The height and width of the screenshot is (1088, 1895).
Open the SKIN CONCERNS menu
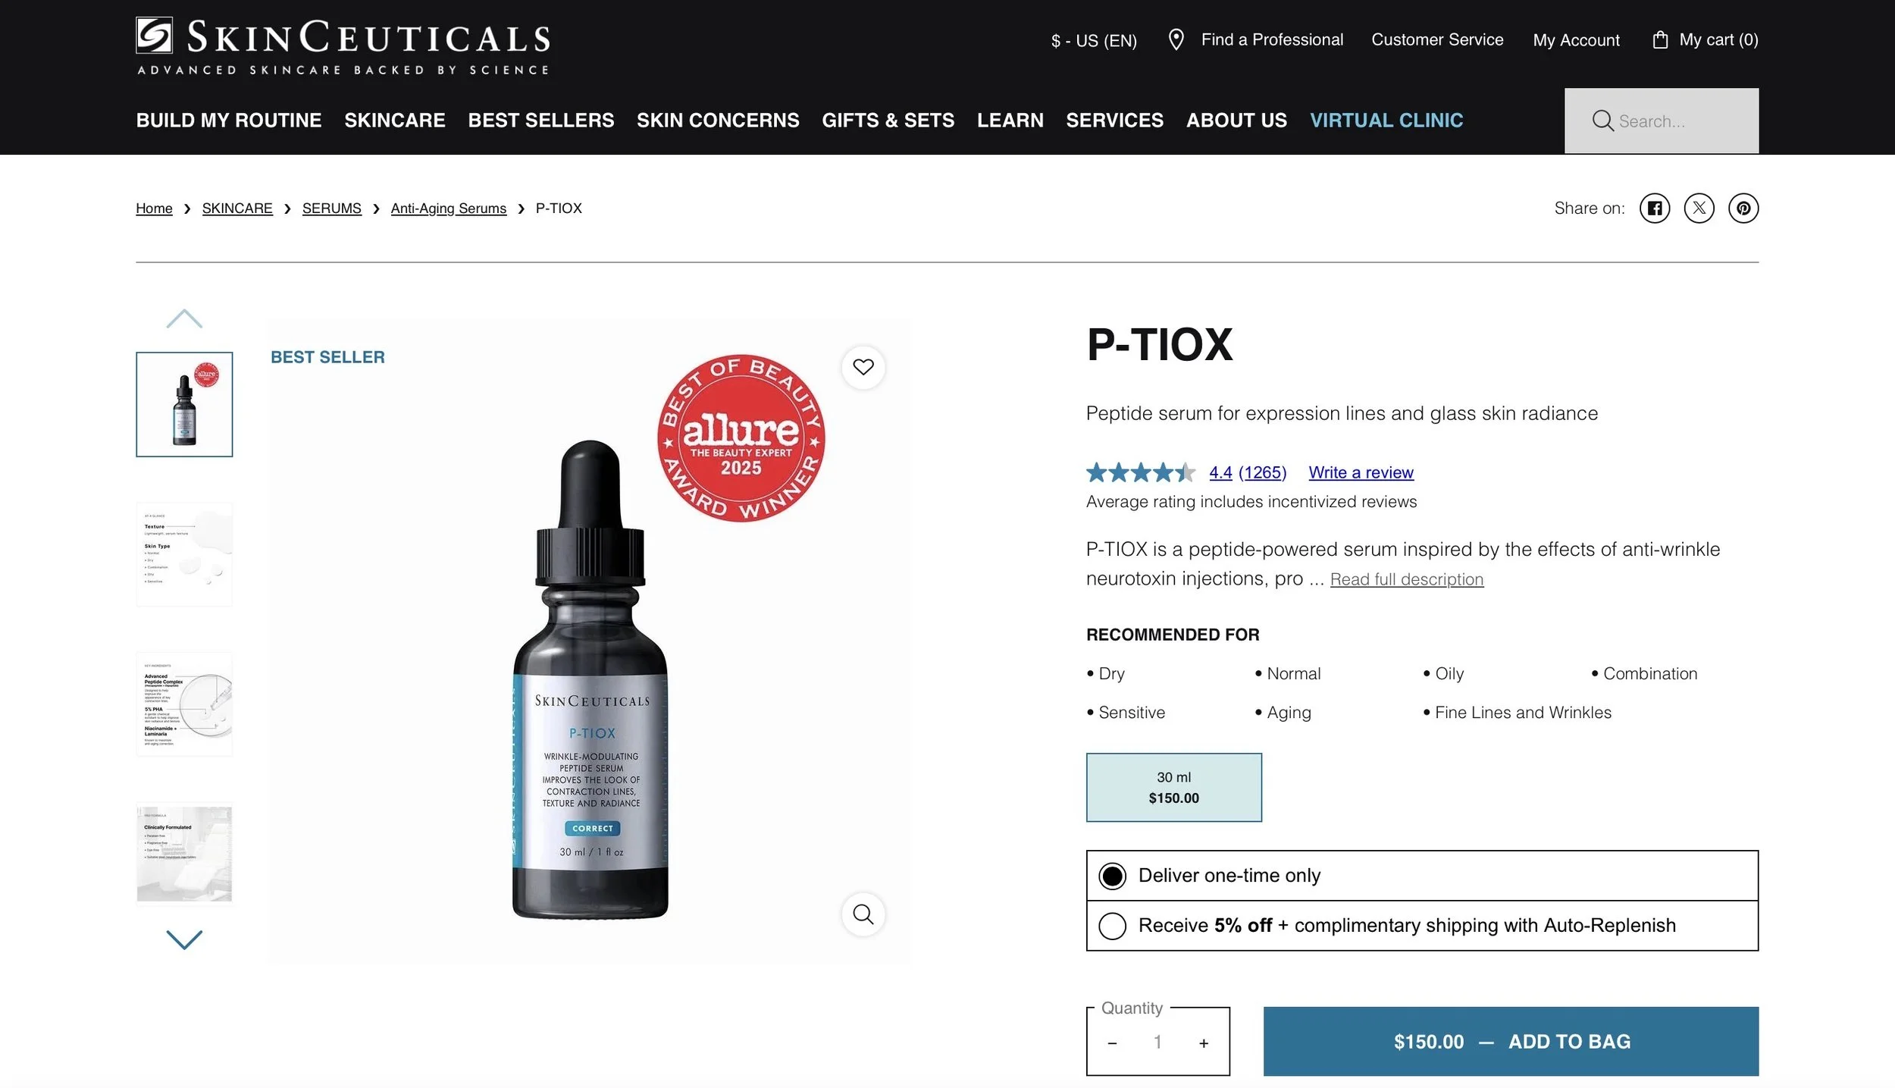717,121
